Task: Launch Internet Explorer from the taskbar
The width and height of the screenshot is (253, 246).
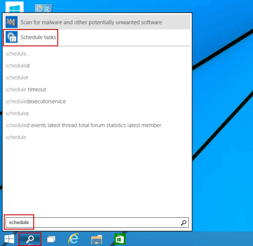Action: pos(74,239)
